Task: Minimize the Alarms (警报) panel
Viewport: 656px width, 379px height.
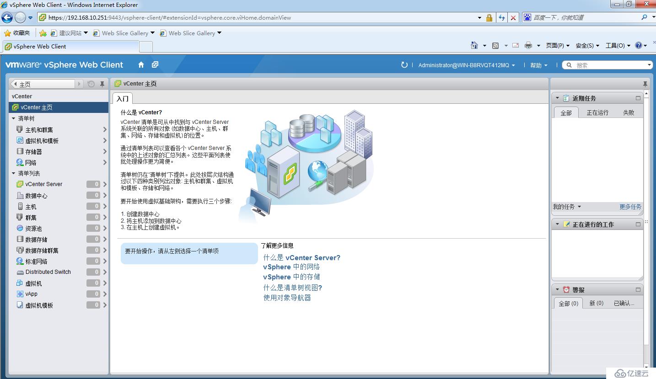Action: [x=638, y=290]
